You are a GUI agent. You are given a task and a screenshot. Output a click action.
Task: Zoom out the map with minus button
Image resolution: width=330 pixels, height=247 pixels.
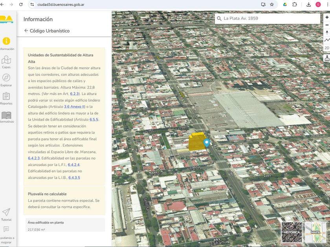327,25
